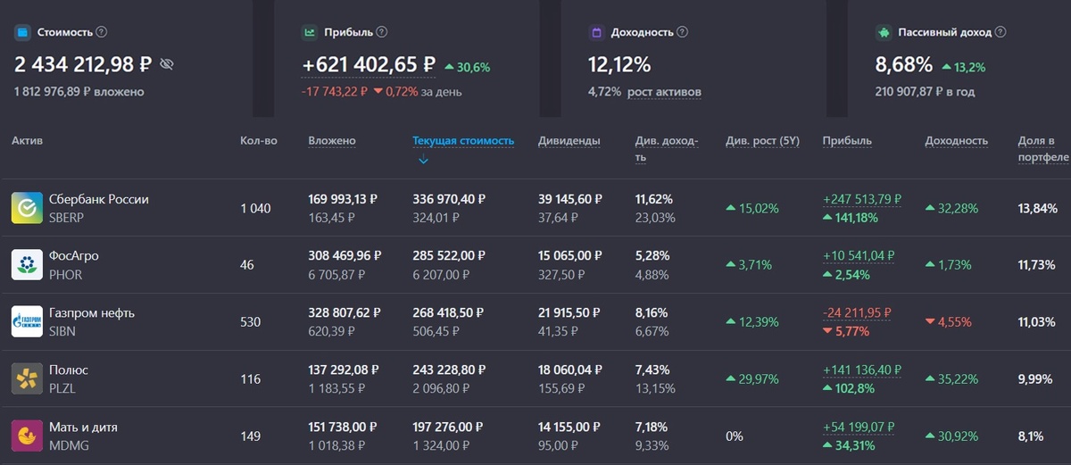Open the ФосАгро logo icon
1071x465 pixels.
point(27,265)
